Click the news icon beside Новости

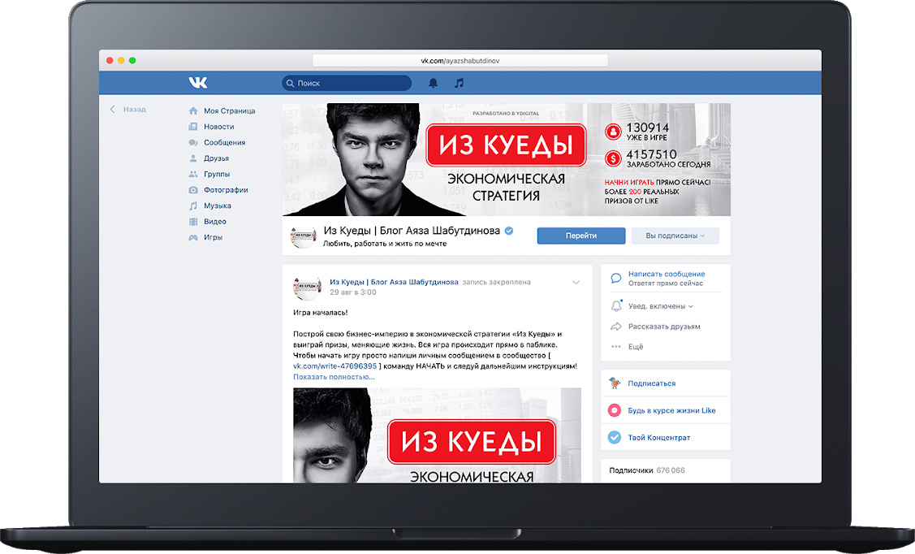point(193,127)
